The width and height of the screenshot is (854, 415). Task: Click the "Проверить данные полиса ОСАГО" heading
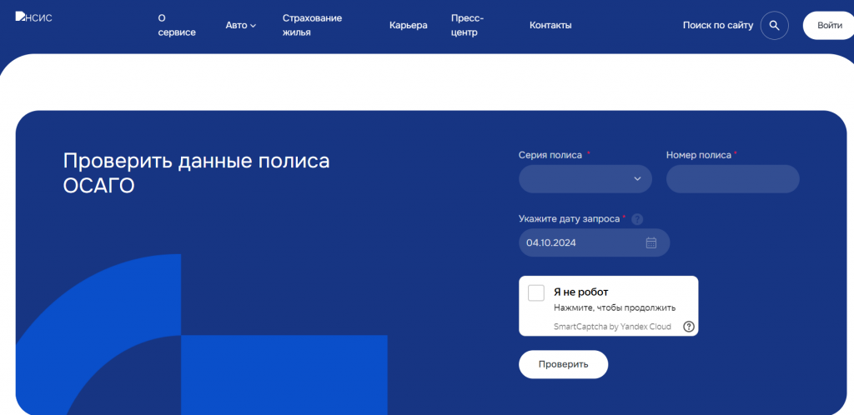196,172
